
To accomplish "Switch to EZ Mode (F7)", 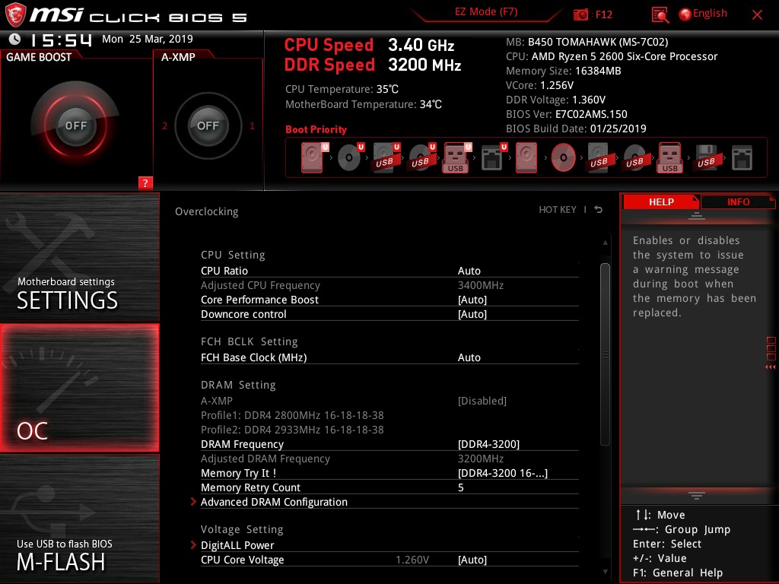I will coord(486,12).
